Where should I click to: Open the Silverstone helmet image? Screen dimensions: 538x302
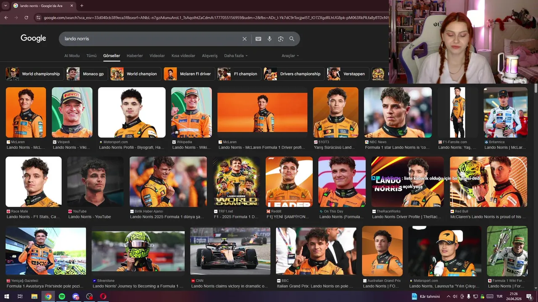coord(138,251)
